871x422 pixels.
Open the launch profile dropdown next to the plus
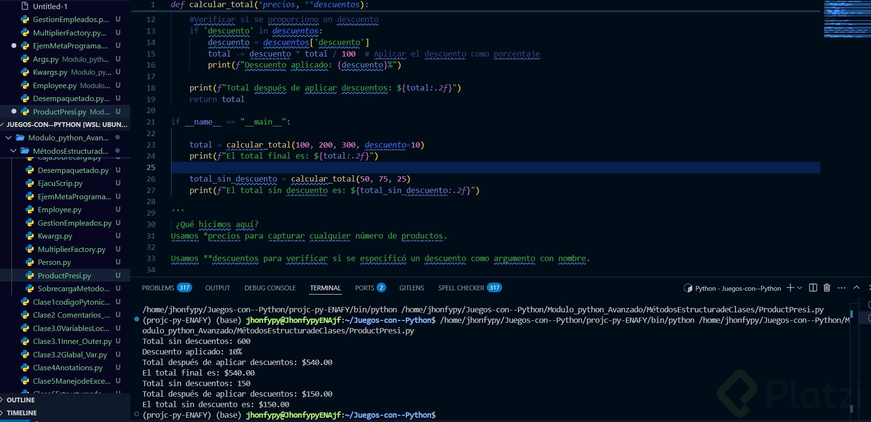coord(800,288)
